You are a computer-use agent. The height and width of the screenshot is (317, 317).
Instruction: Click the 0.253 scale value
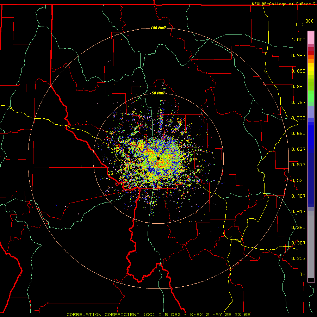(x=298, y=259)
